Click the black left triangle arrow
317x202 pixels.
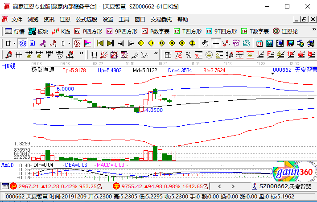pyautogui.click(x=121, y=43)
